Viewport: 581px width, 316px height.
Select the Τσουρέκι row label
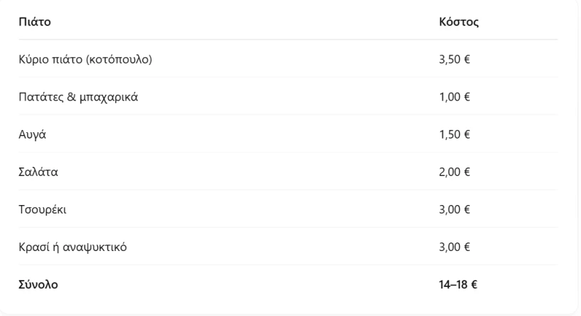43,210
